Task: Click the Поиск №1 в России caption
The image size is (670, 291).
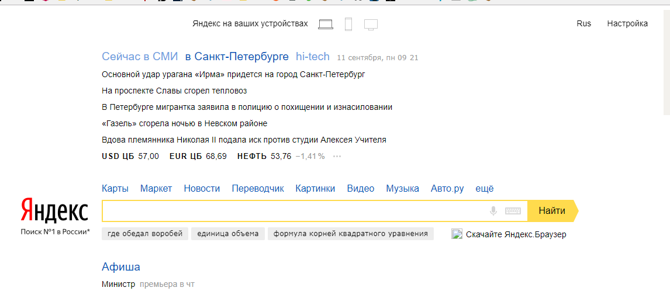Action: point(56,232)
